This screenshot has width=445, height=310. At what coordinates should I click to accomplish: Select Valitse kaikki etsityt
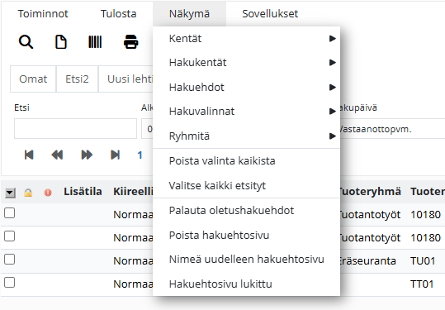tap(246, 185)
